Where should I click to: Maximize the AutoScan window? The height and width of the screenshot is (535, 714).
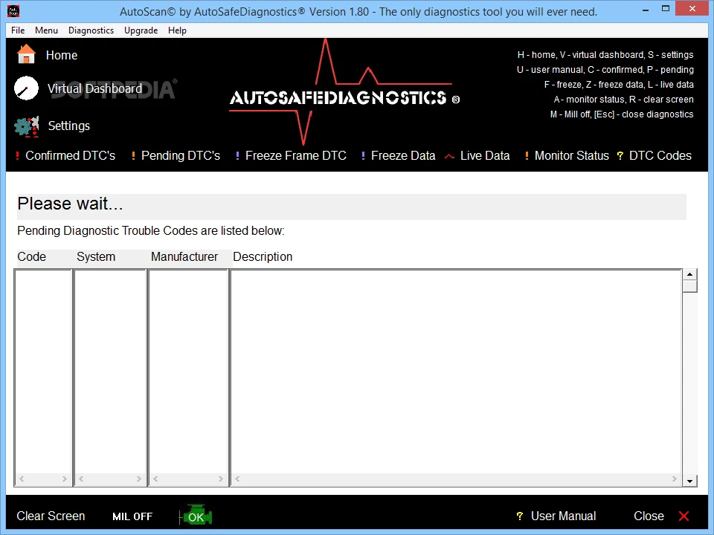(666, 9)
